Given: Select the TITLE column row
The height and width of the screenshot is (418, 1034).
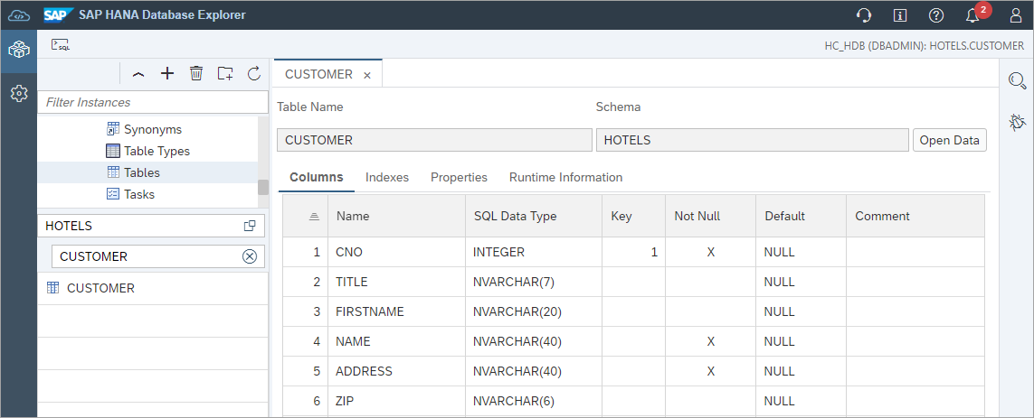Looking at the screenshot, I should [634, 282].
